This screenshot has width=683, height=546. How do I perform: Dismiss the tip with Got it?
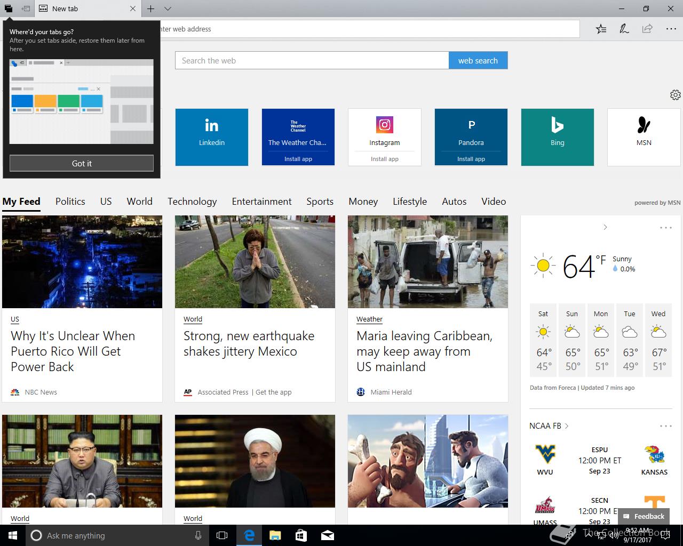pos(82,163)
